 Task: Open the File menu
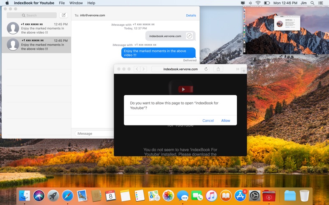coord(62,3)
